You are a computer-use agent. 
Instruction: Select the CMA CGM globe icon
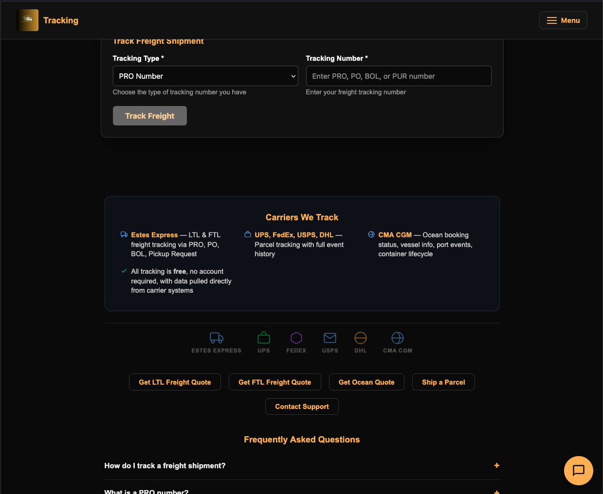[397, 337]
